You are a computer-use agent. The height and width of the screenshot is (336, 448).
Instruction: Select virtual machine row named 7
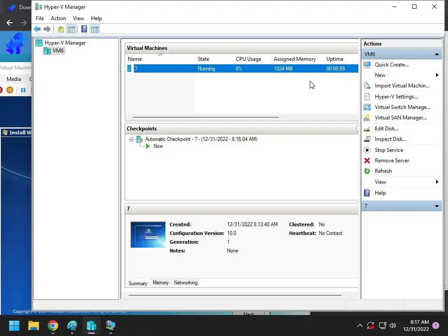point(242,69)
